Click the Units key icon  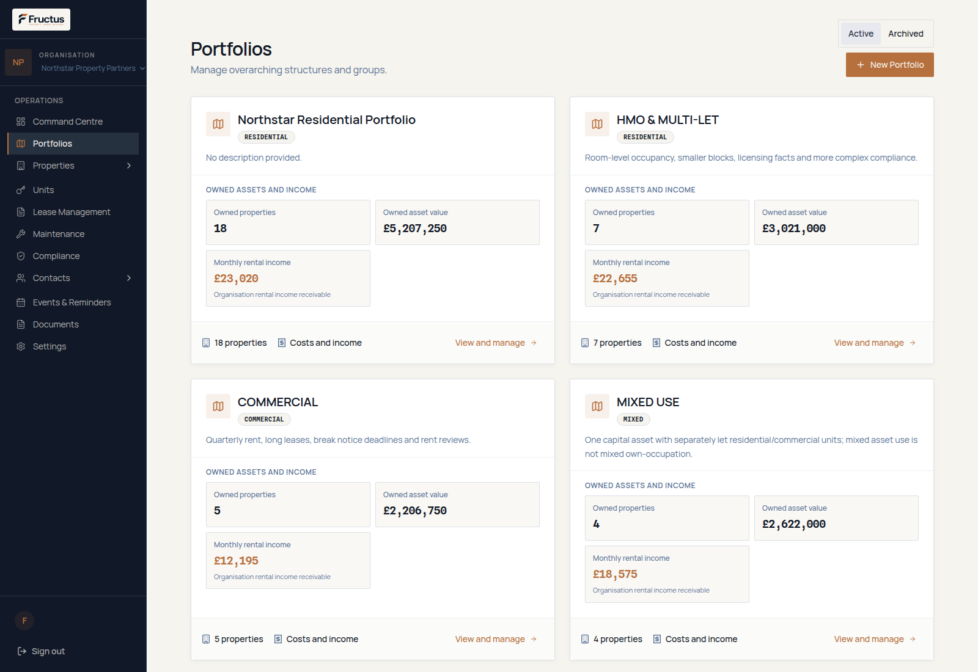point(21,190)
